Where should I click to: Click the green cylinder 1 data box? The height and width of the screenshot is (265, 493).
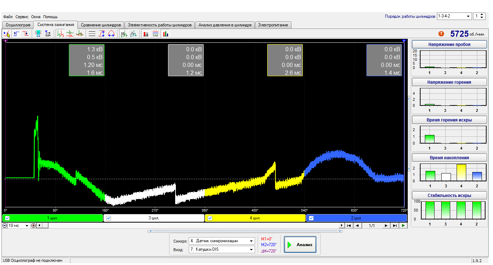(87, 61)
